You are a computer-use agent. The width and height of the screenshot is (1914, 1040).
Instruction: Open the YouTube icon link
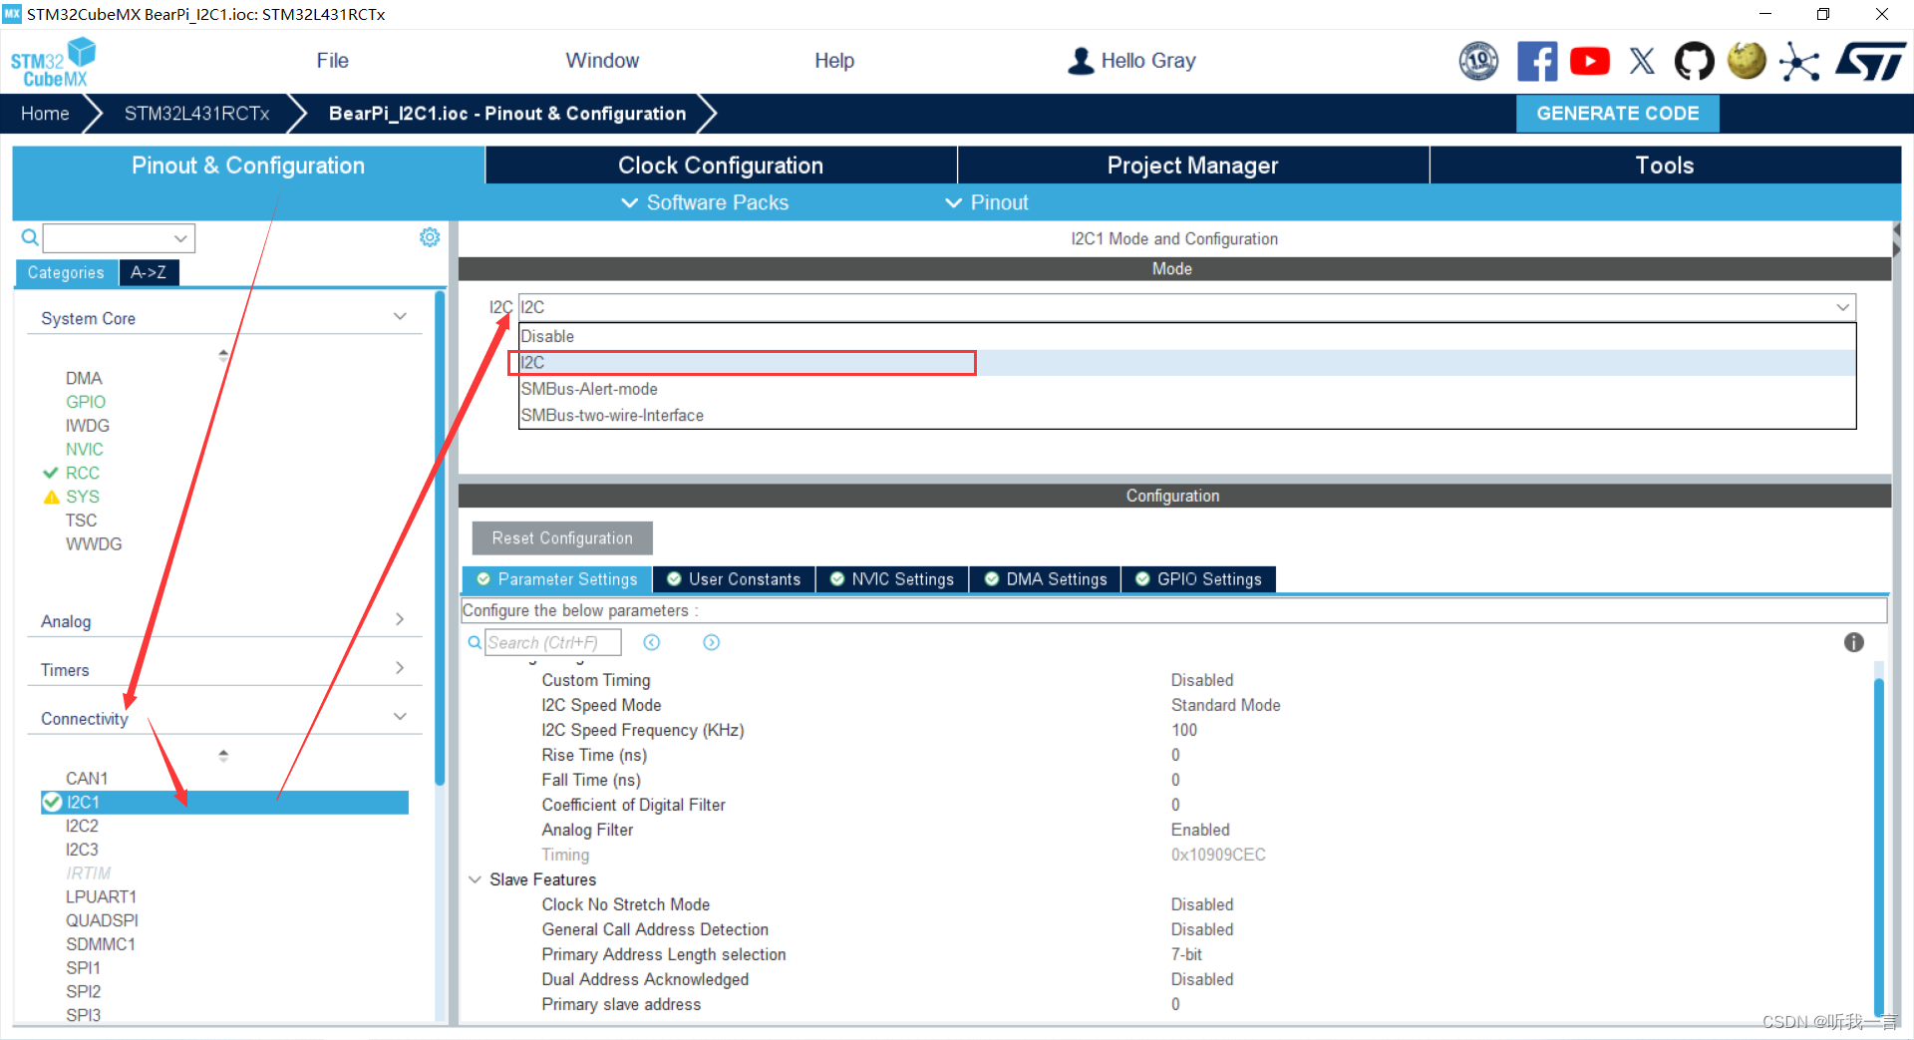(1590, 61)
